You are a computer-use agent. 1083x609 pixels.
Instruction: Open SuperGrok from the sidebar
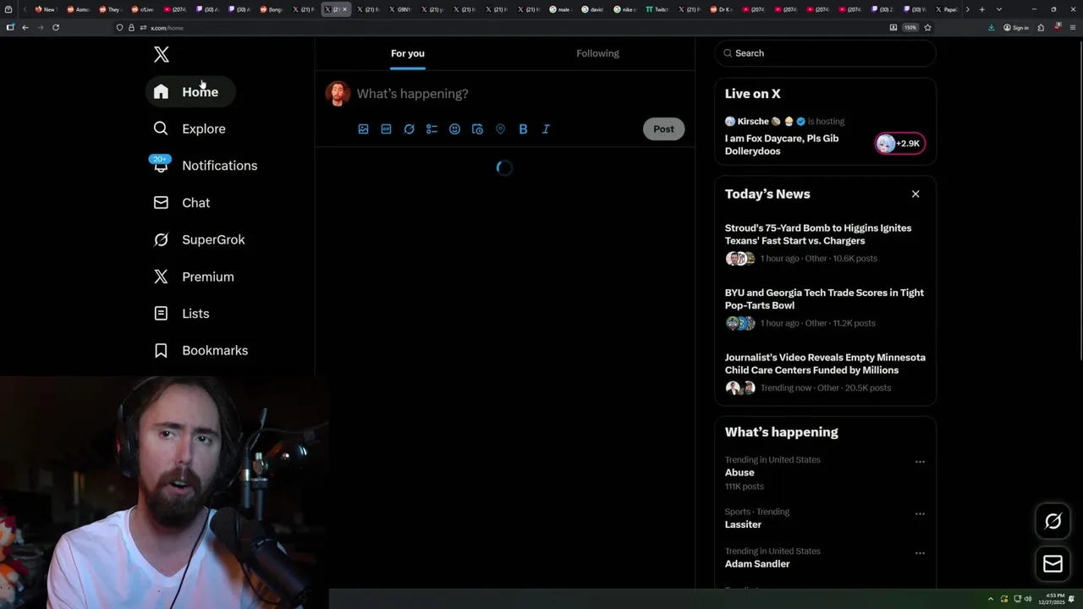point(200,239)
